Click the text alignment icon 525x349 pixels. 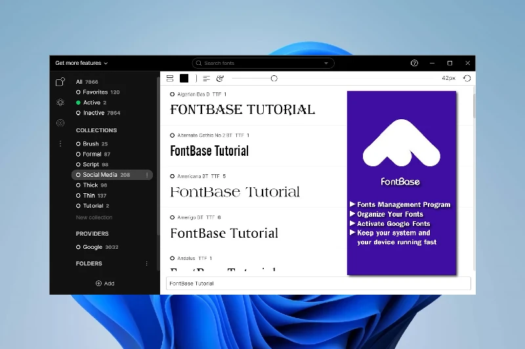tap(206, 79)
